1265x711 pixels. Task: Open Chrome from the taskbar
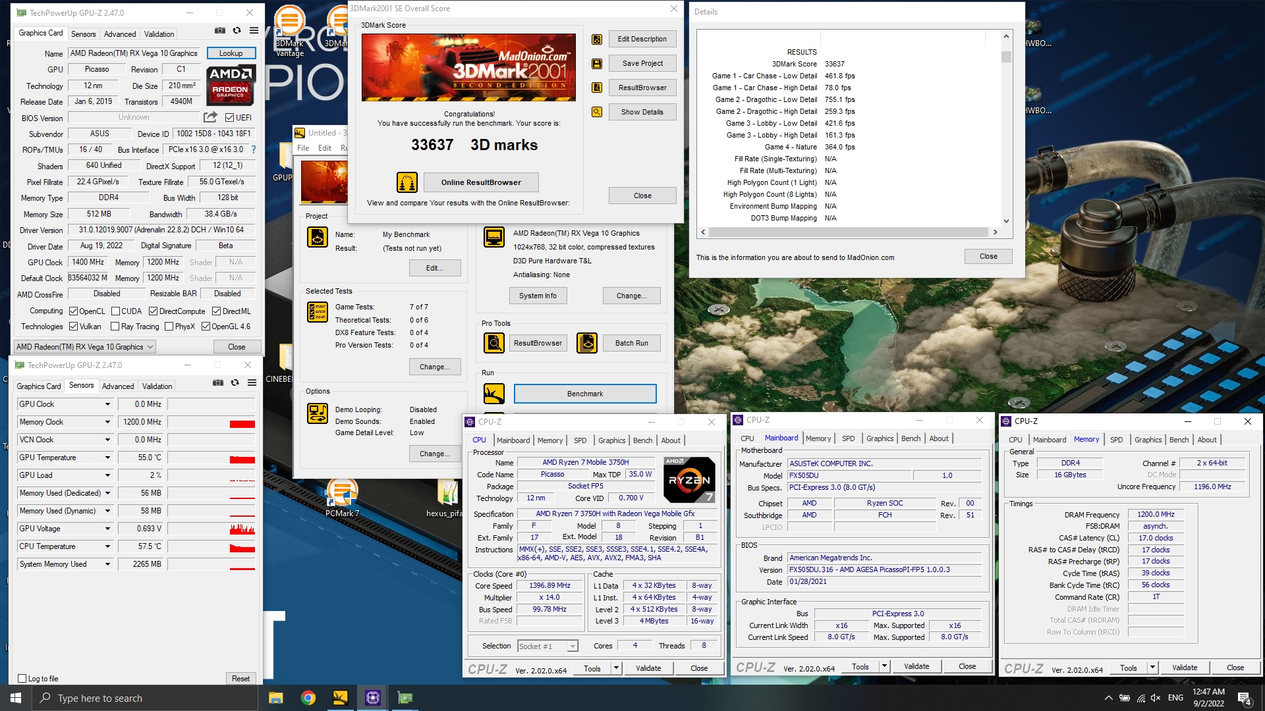308,698
